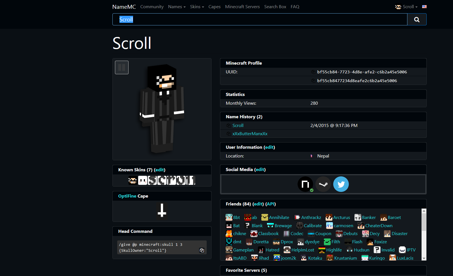Follow the OptiFine link
Screen dimensions: 453x276
pyautogui.click(x=127, y=196)
